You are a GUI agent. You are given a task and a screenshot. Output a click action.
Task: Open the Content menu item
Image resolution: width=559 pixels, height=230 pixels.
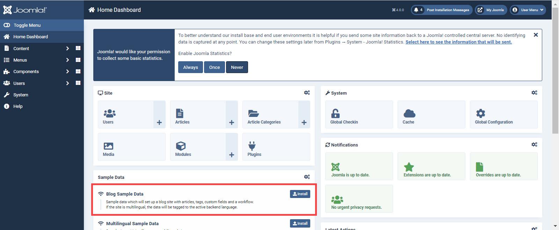(x=21, y=48)
